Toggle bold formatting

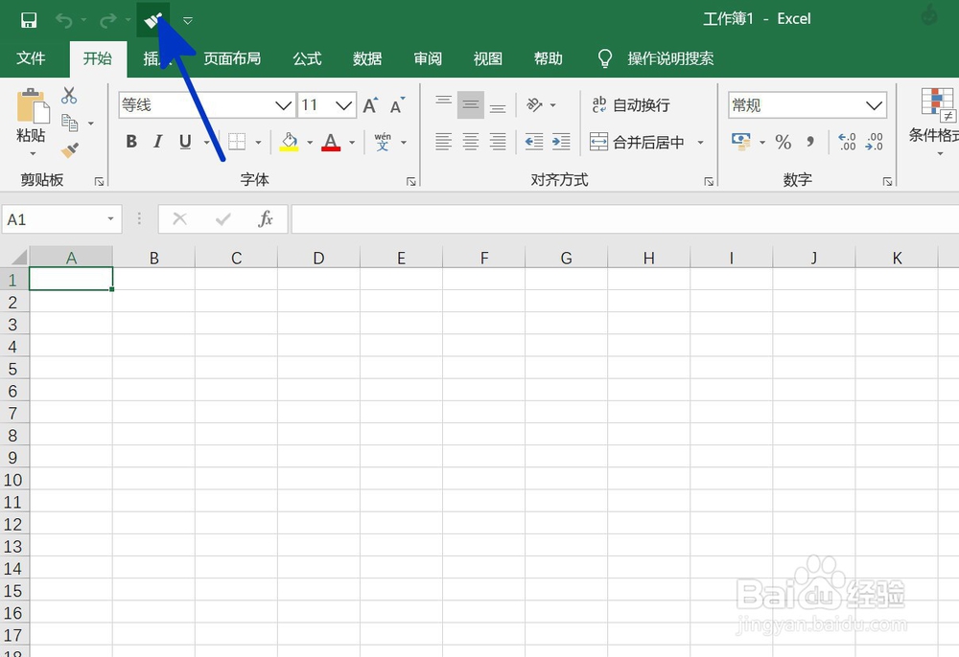click(x=130, y=142)
